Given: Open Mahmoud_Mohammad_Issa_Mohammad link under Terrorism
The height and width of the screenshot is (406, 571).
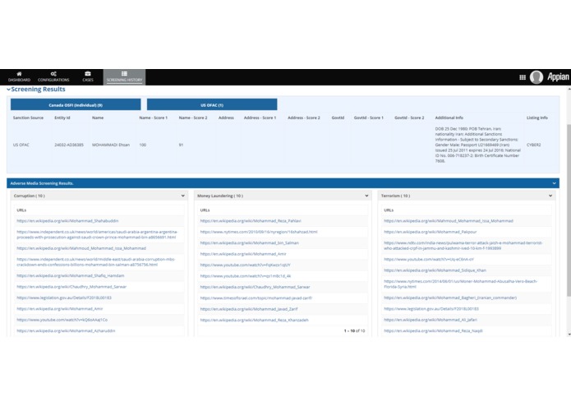Looking at the screenshot, I should pyautogui.click(x=449, y=220).
